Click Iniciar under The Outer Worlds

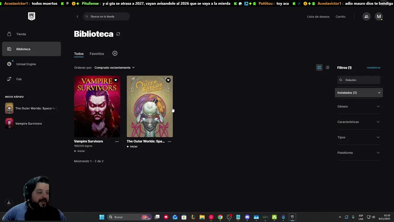[x=132, y=146]
